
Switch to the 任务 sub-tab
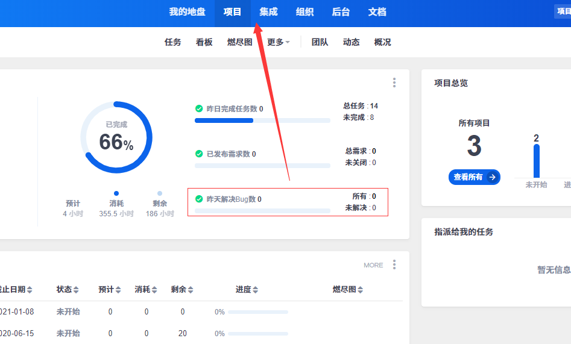pyautogui.click(x=172, y=42)
